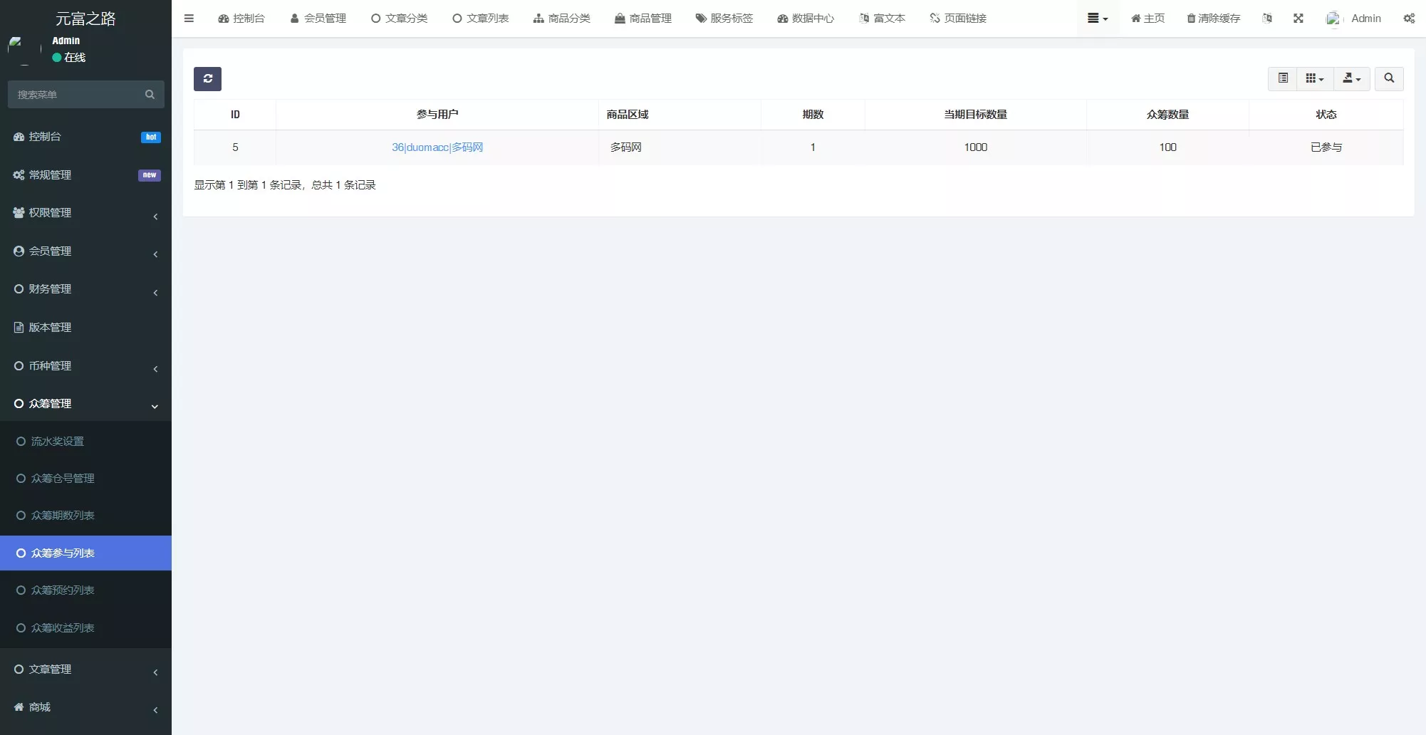Open 众筹预约列表 in sidebar
The height and width of the screenshot is (735, 1426).
pyautogui.click(x=63, y=590)
